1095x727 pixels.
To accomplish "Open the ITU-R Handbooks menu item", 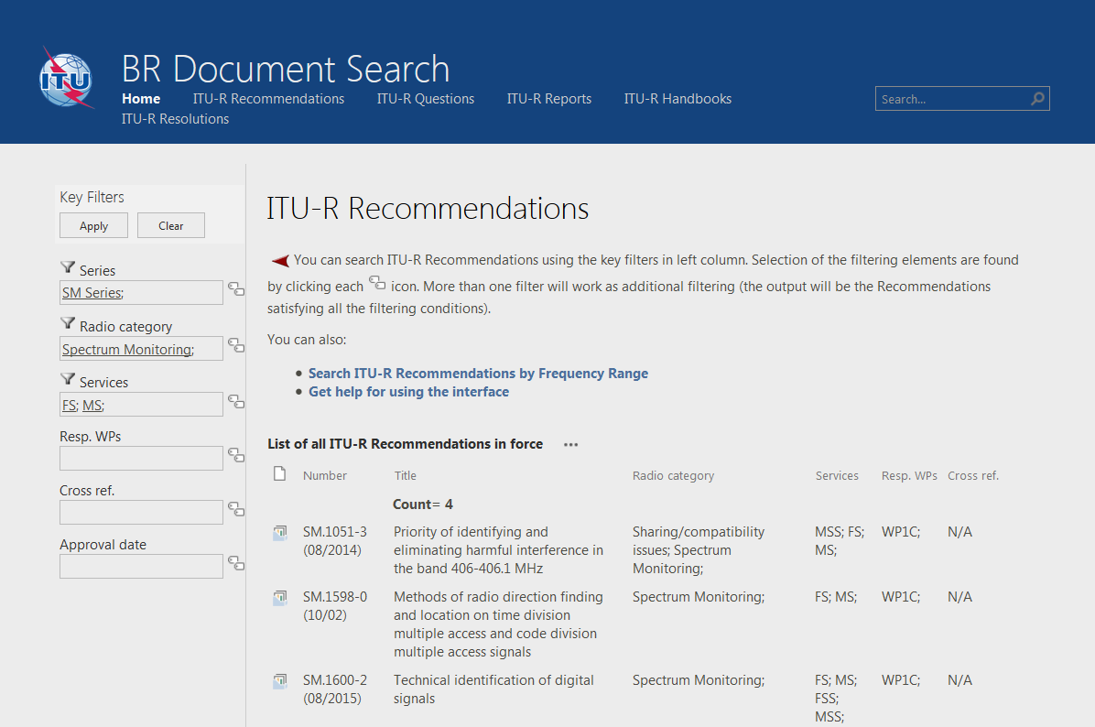I will (x=678, y=99).
